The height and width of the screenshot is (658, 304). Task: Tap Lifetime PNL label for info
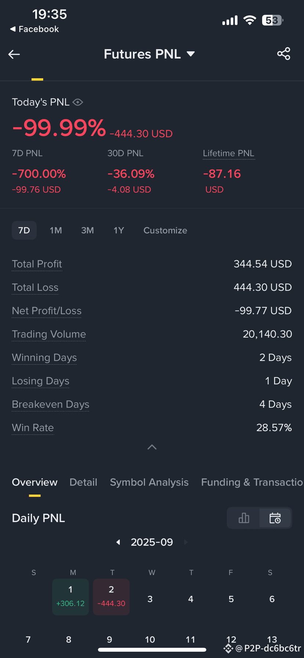(229, 153)
